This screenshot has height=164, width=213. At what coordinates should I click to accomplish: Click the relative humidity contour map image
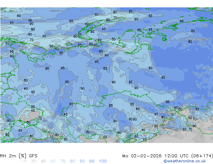coord(106,75)
